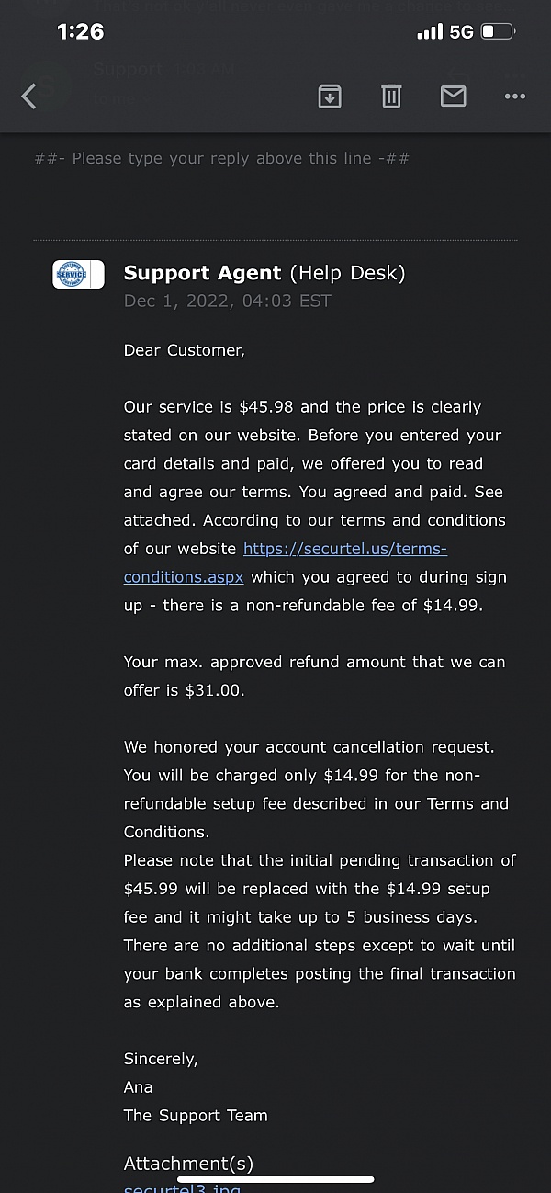Tap the 5G network indicator

(462, 31)
